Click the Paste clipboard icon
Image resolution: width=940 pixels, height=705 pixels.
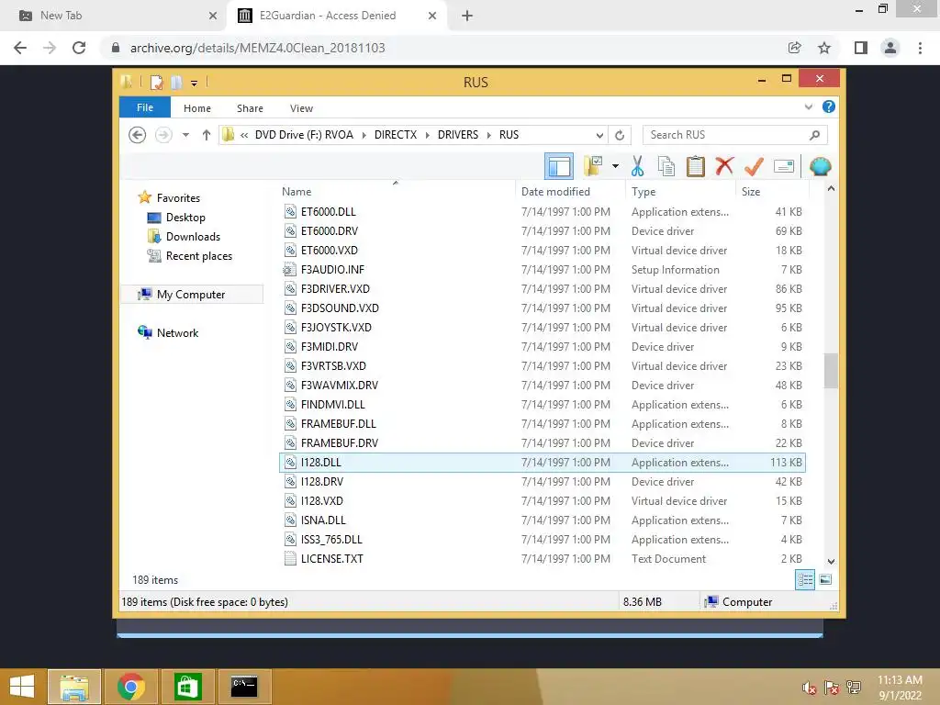click(696, 166)
